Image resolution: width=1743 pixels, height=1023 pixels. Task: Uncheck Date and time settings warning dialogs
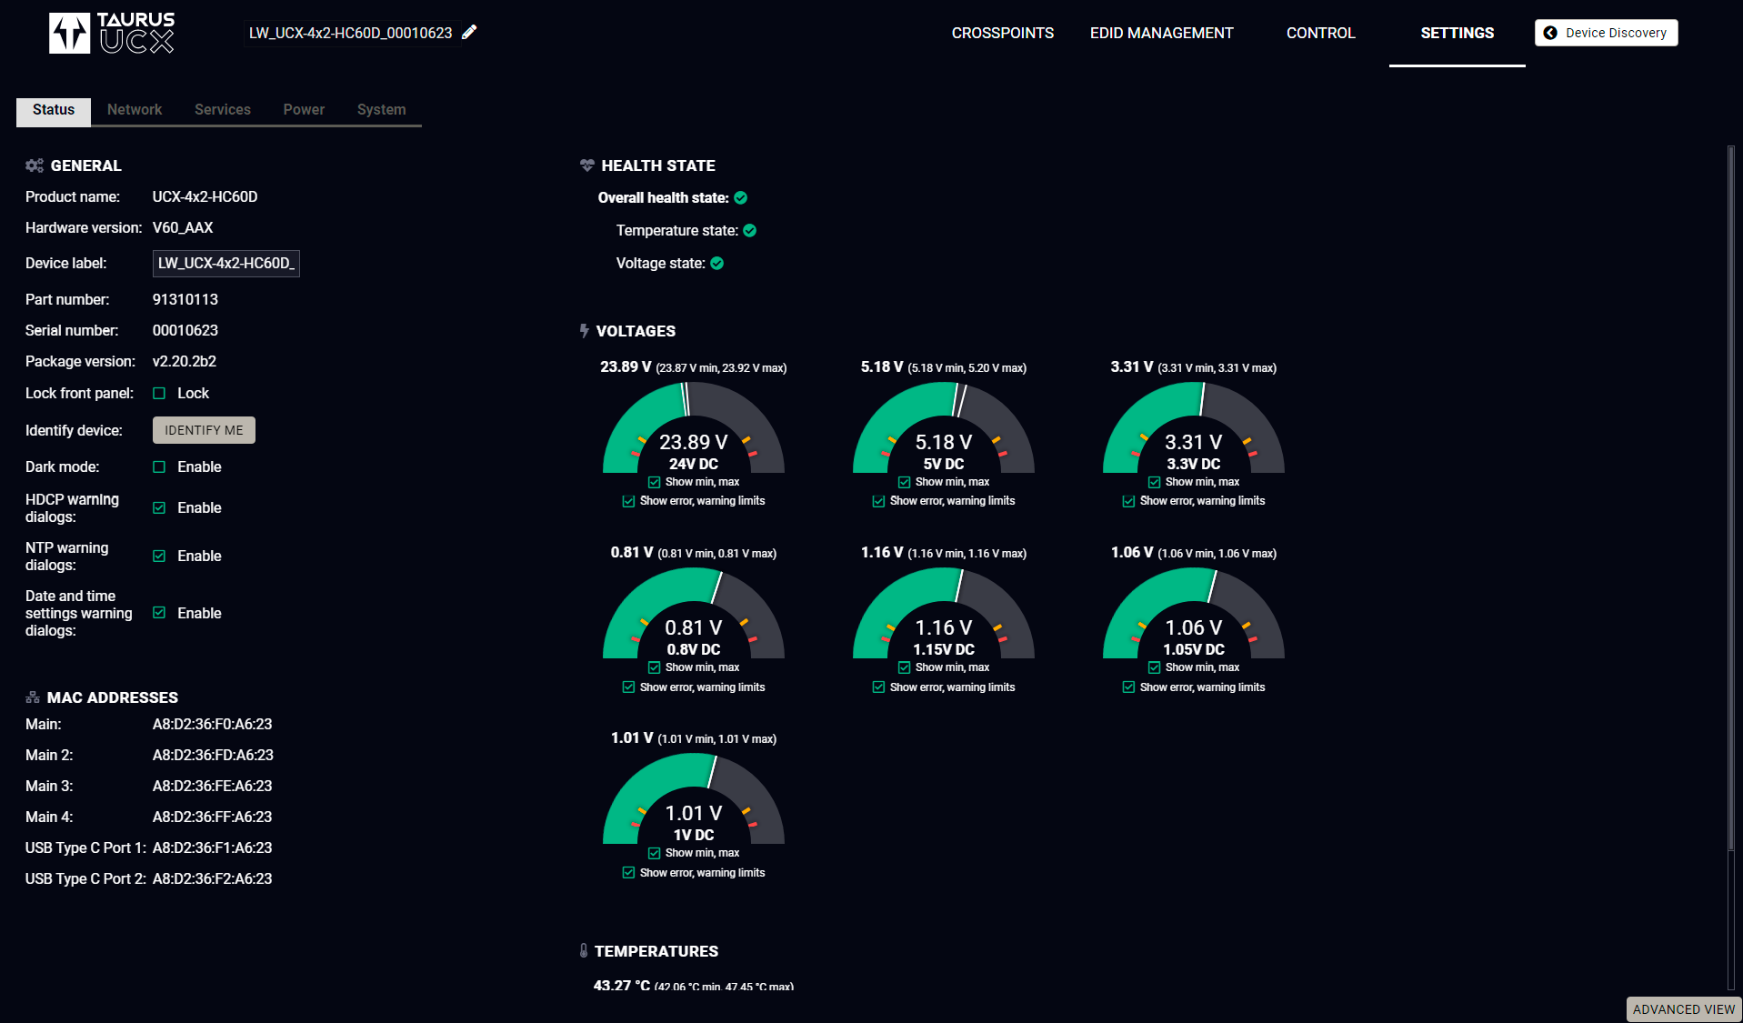[159, 614]
